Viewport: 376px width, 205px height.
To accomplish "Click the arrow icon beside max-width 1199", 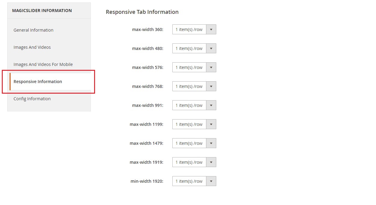I will 211,124.
